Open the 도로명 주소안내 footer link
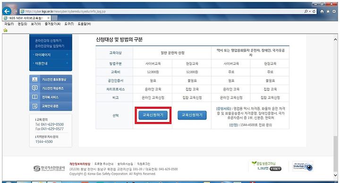The width and height of the screenshot is (340, 183). tap(104, 164)
